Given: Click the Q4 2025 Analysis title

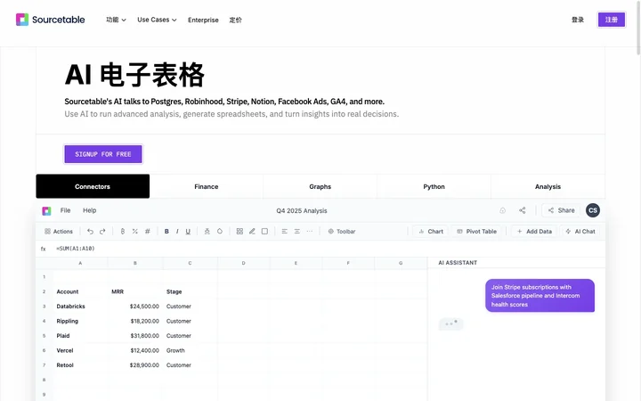Looking at the screenshot, I should pos(302,210).
